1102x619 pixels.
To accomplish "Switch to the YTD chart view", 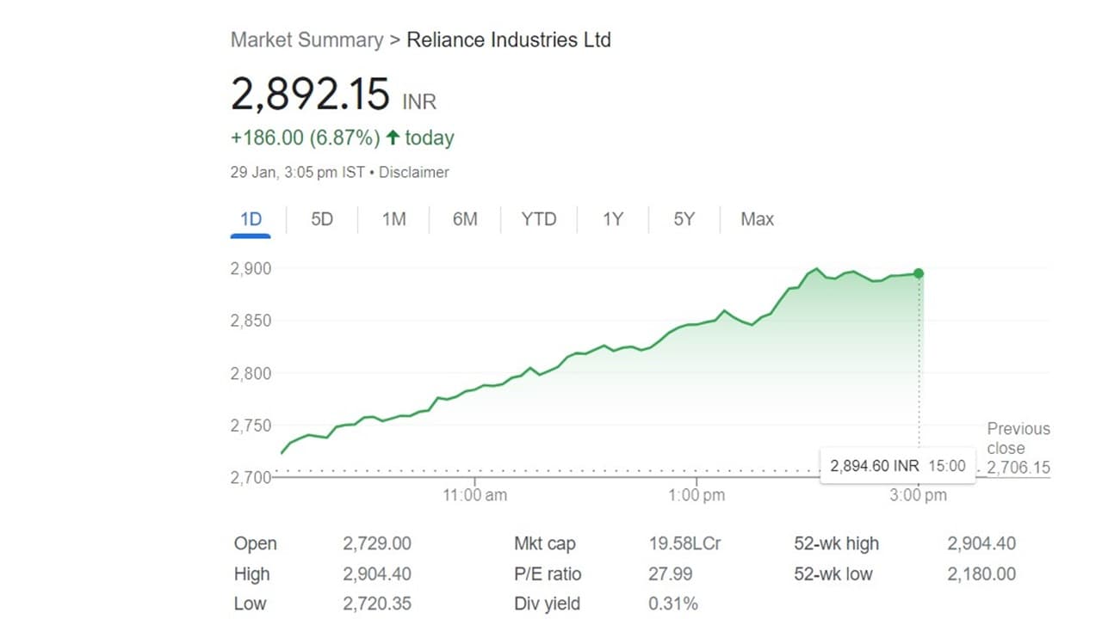I will (x=538, y=220).
